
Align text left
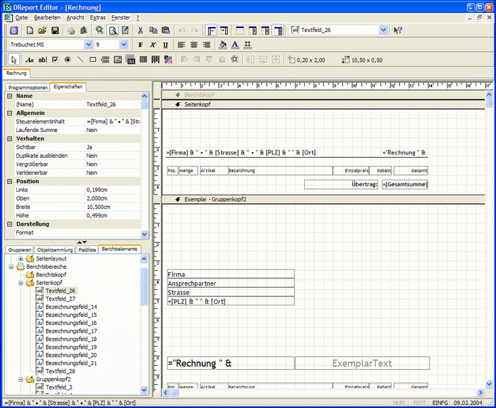click(181, 45)
